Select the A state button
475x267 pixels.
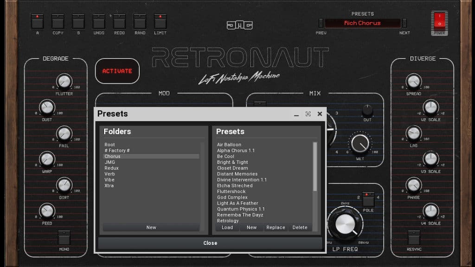(37, 21)
